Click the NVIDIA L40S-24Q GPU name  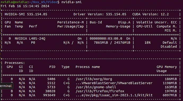[30, 38]
